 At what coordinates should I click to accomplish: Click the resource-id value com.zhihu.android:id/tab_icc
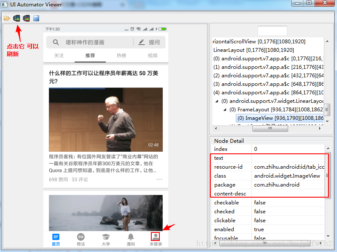(x=289, y=167)
